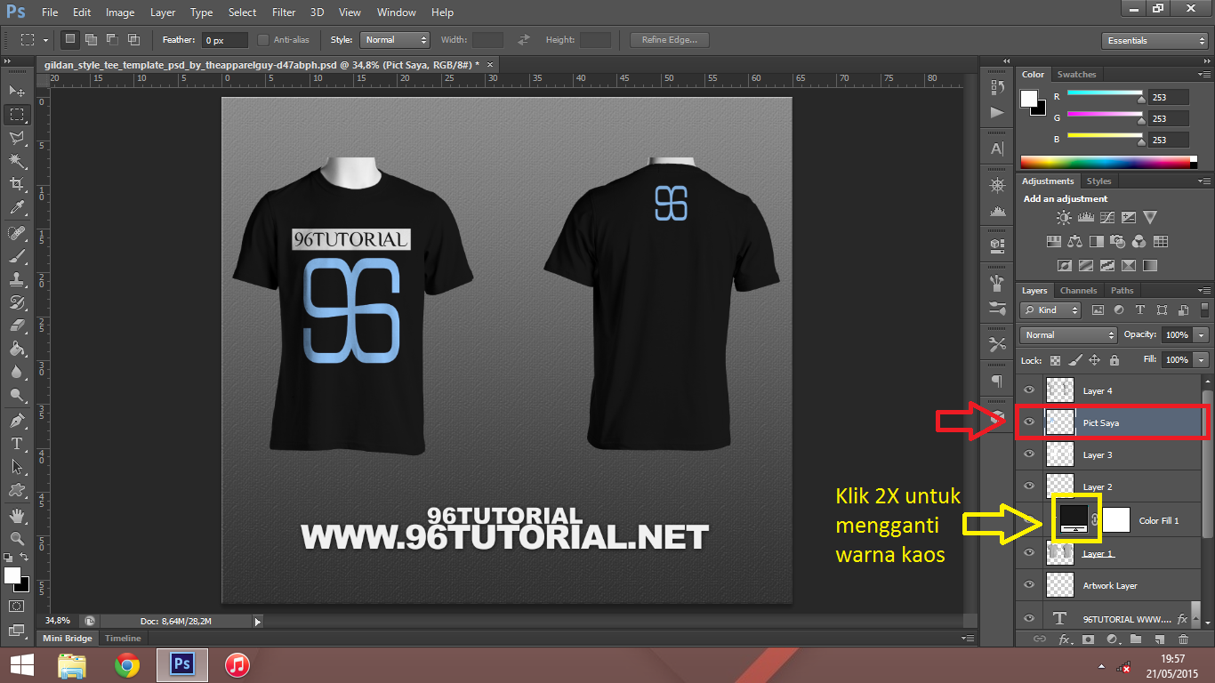
Task: Switch to the Swatches tab
Action: [x=1076, y=75]
